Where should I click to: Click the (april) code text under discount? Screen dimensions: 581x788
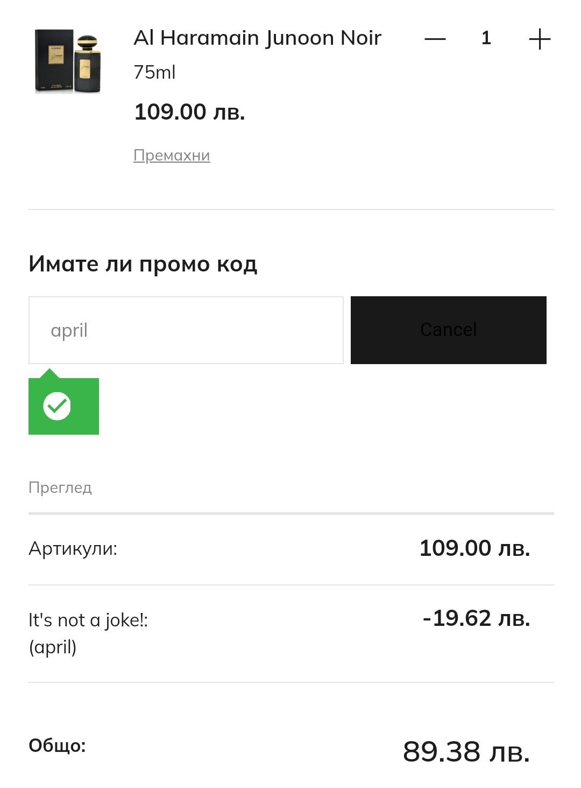[x=53, y=647]
